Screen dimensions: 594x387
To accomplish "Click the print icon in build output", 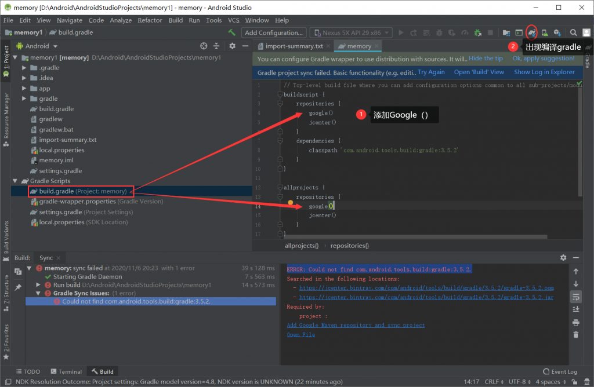I will pyautogui.click(x=576, y=322).
